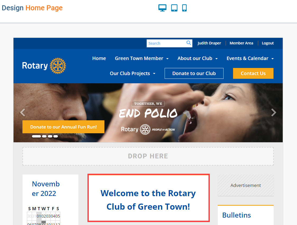The height and width of the screenshot is (225, 297).
Task: Click the Contact Us button
Action: tap(253, 73)
